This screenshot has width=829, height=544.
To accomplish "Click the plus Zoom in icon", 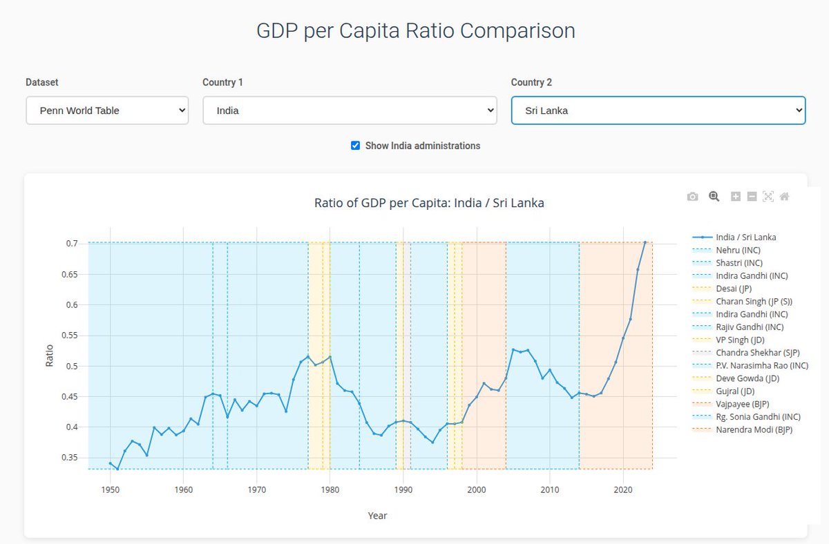I will click(736, 197).
